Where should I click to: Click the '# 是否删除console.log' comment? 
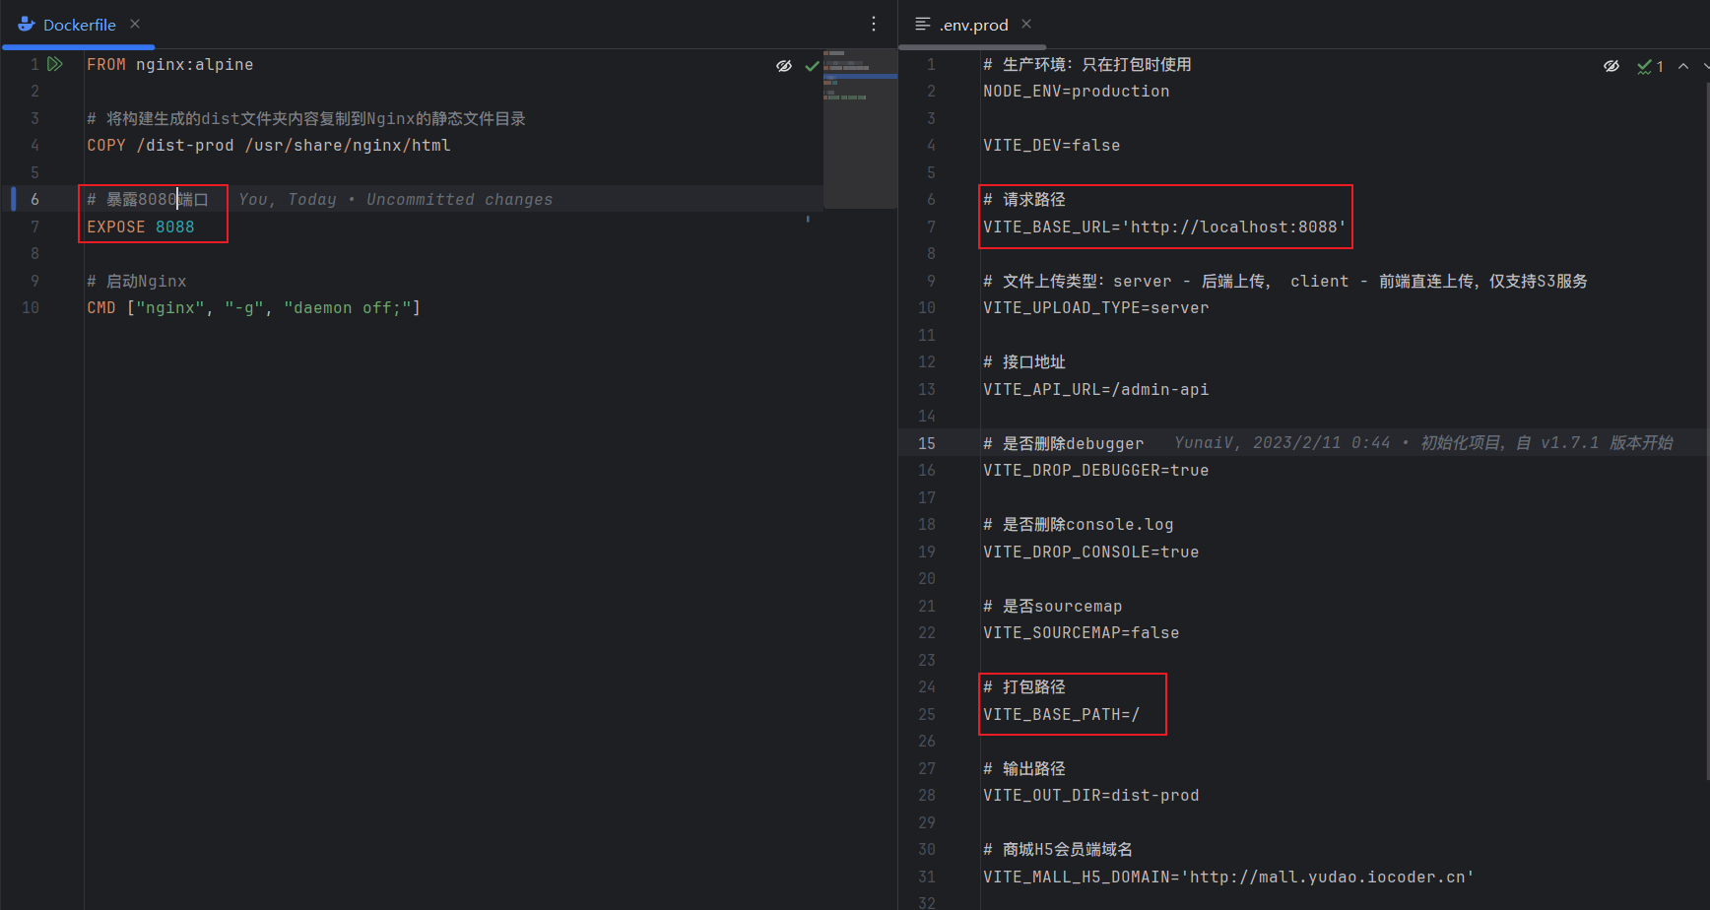point(1078,524)
